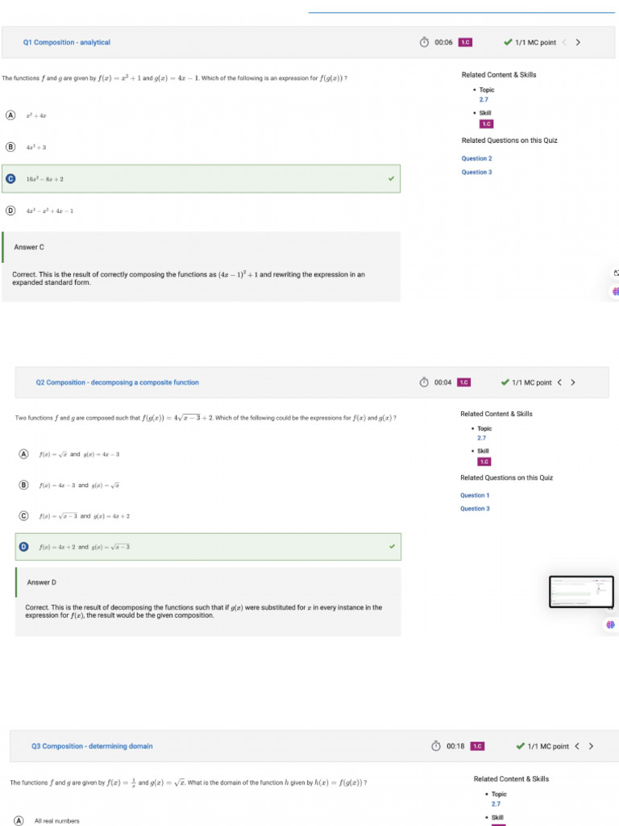Click the purple brain icon beside Q1 explanation
The width and height of the screenshot is (619, 826).
[x=616, y=290]
